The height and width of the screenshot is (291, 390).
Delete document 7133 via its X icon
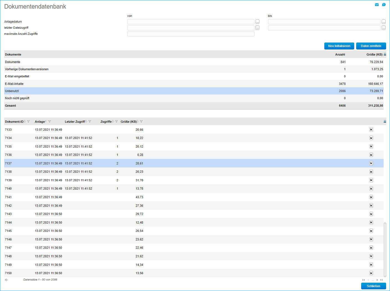(x=371, y=130)
